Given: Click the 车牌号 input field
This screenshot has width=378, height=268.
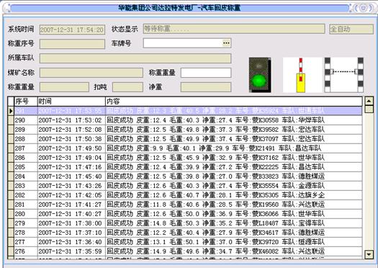Looking at the screenshot, I should (x=187, y=43).
